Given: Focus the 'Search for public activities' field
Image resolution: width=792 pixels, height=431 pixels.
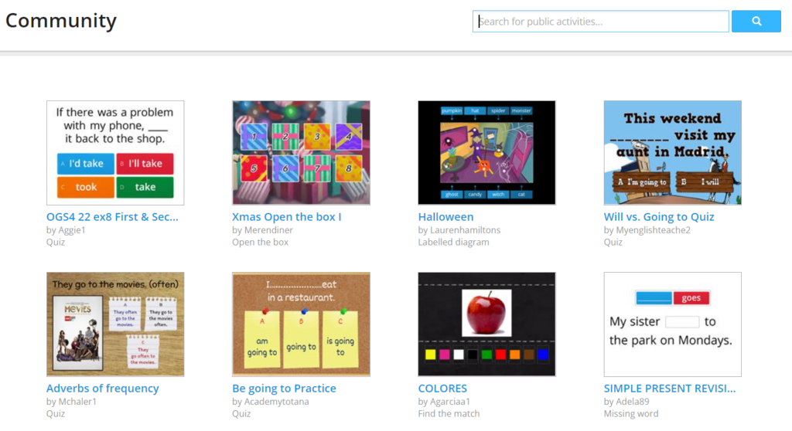Looking at the screenshot, I should 600,22.
